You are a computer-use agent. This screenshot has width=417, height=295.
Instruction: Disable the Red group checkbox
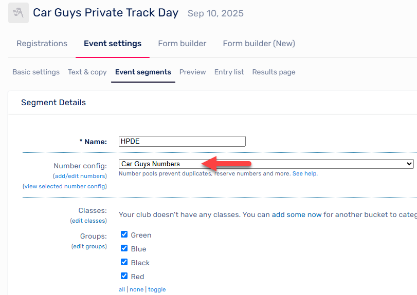[124, 276]
